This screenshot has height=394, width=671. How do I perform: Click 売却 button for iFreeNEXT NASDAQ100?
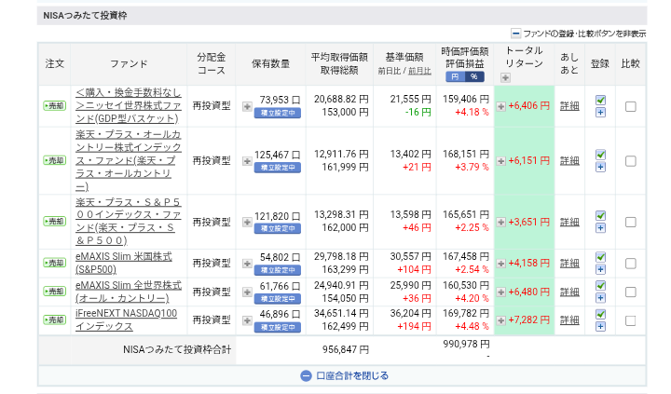pyautogui.click(x=55, y=320)
